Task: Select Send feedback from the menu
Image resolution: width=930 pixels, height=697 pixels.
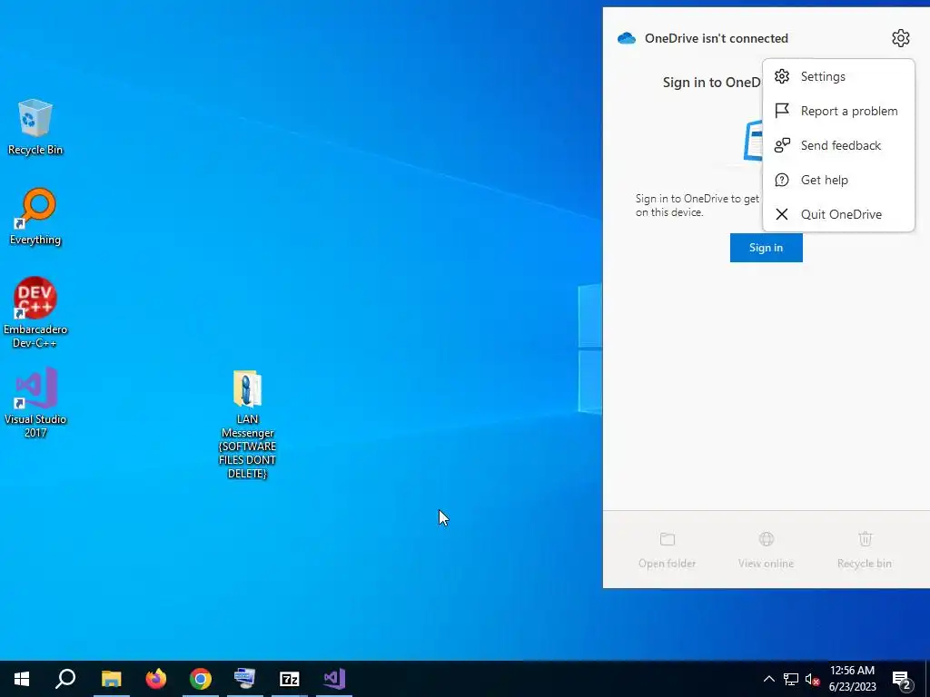Action: (838, 145)
